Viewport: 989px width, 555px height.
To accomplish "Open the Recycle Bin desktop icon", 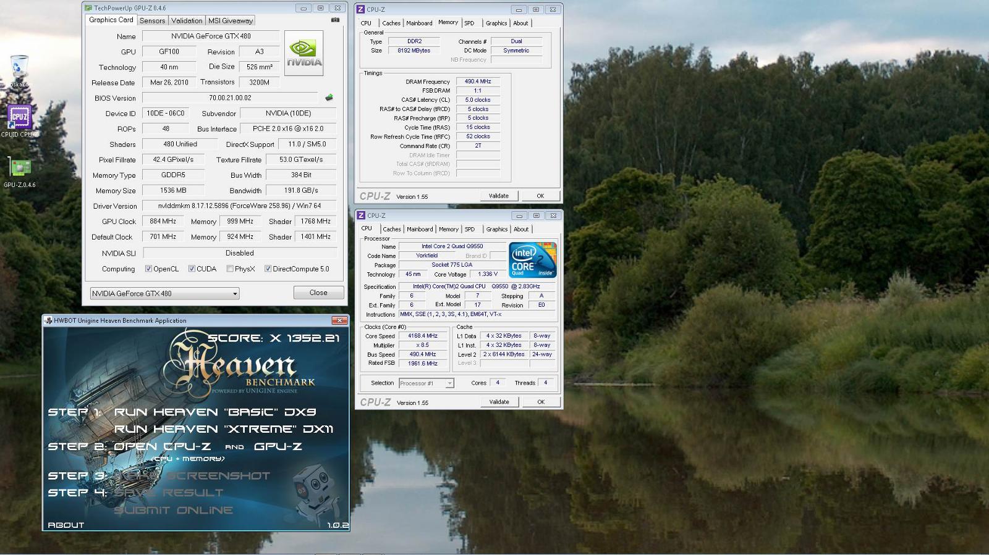I will click(19, 67).
